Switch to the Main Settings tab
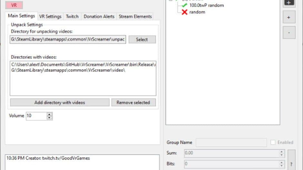303x170 pixels. [x=21, y=16]
